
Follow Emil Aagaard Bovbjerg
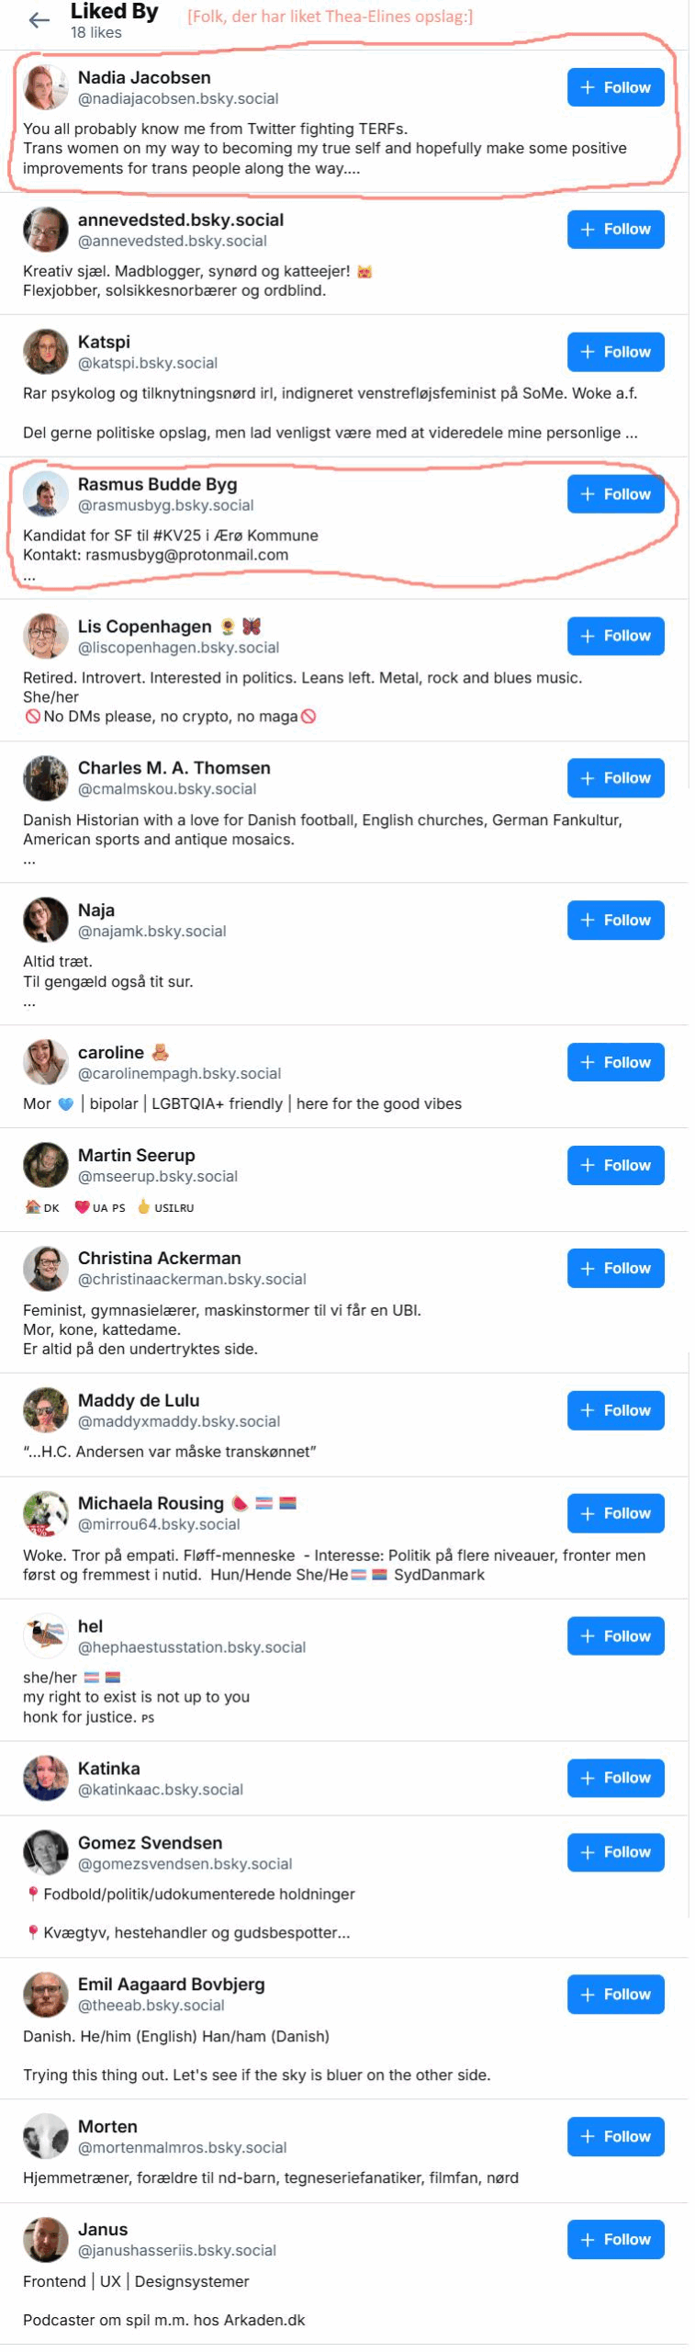(615, 1994)
